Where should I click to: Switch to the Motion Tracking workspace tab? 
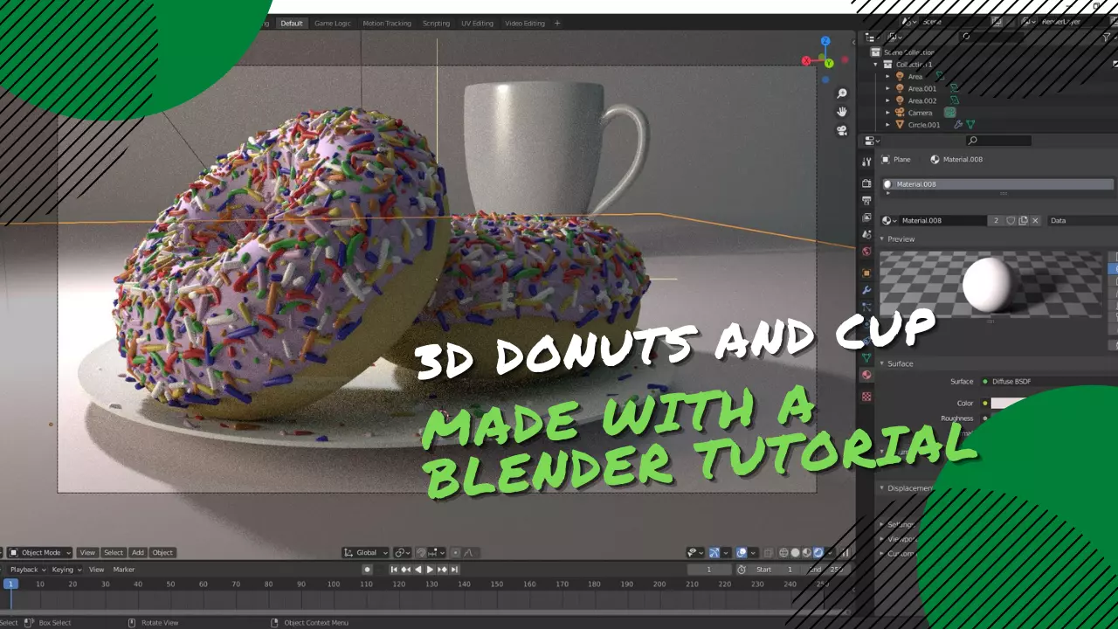pyautogui.click(x=386, y=24)
